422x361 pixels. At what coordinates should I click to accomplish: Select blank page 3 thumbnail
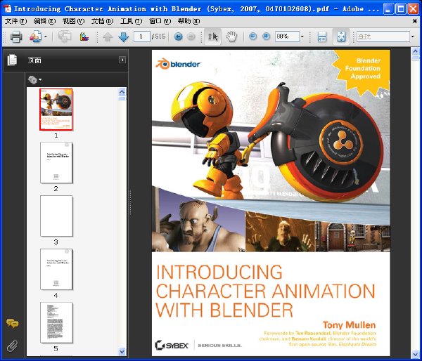click(56, 216)
